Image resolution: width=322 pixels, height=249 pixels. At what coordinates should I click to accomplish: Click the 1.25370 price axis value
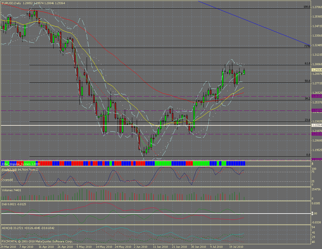tap(317, 102)
